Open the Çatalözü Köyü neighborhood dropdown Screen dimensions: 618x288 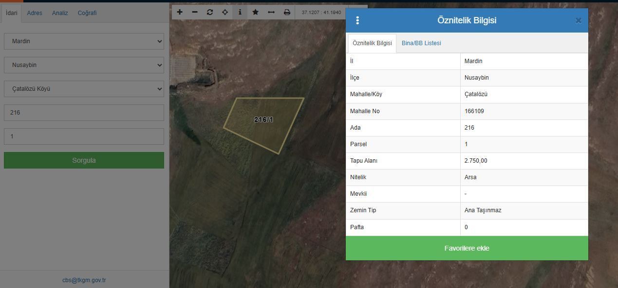[84, 89]
